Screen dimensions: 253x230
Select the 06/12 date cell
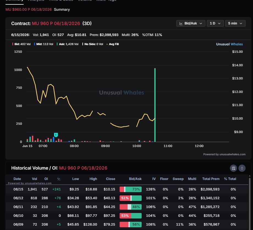pyautogui.click(x=18, y=198)
